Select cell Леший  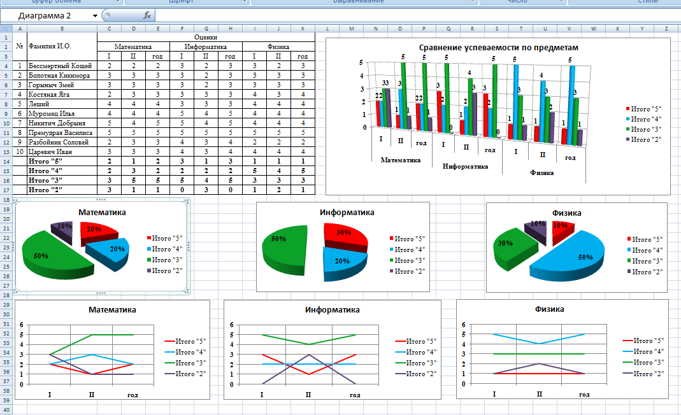click(62, 104)
